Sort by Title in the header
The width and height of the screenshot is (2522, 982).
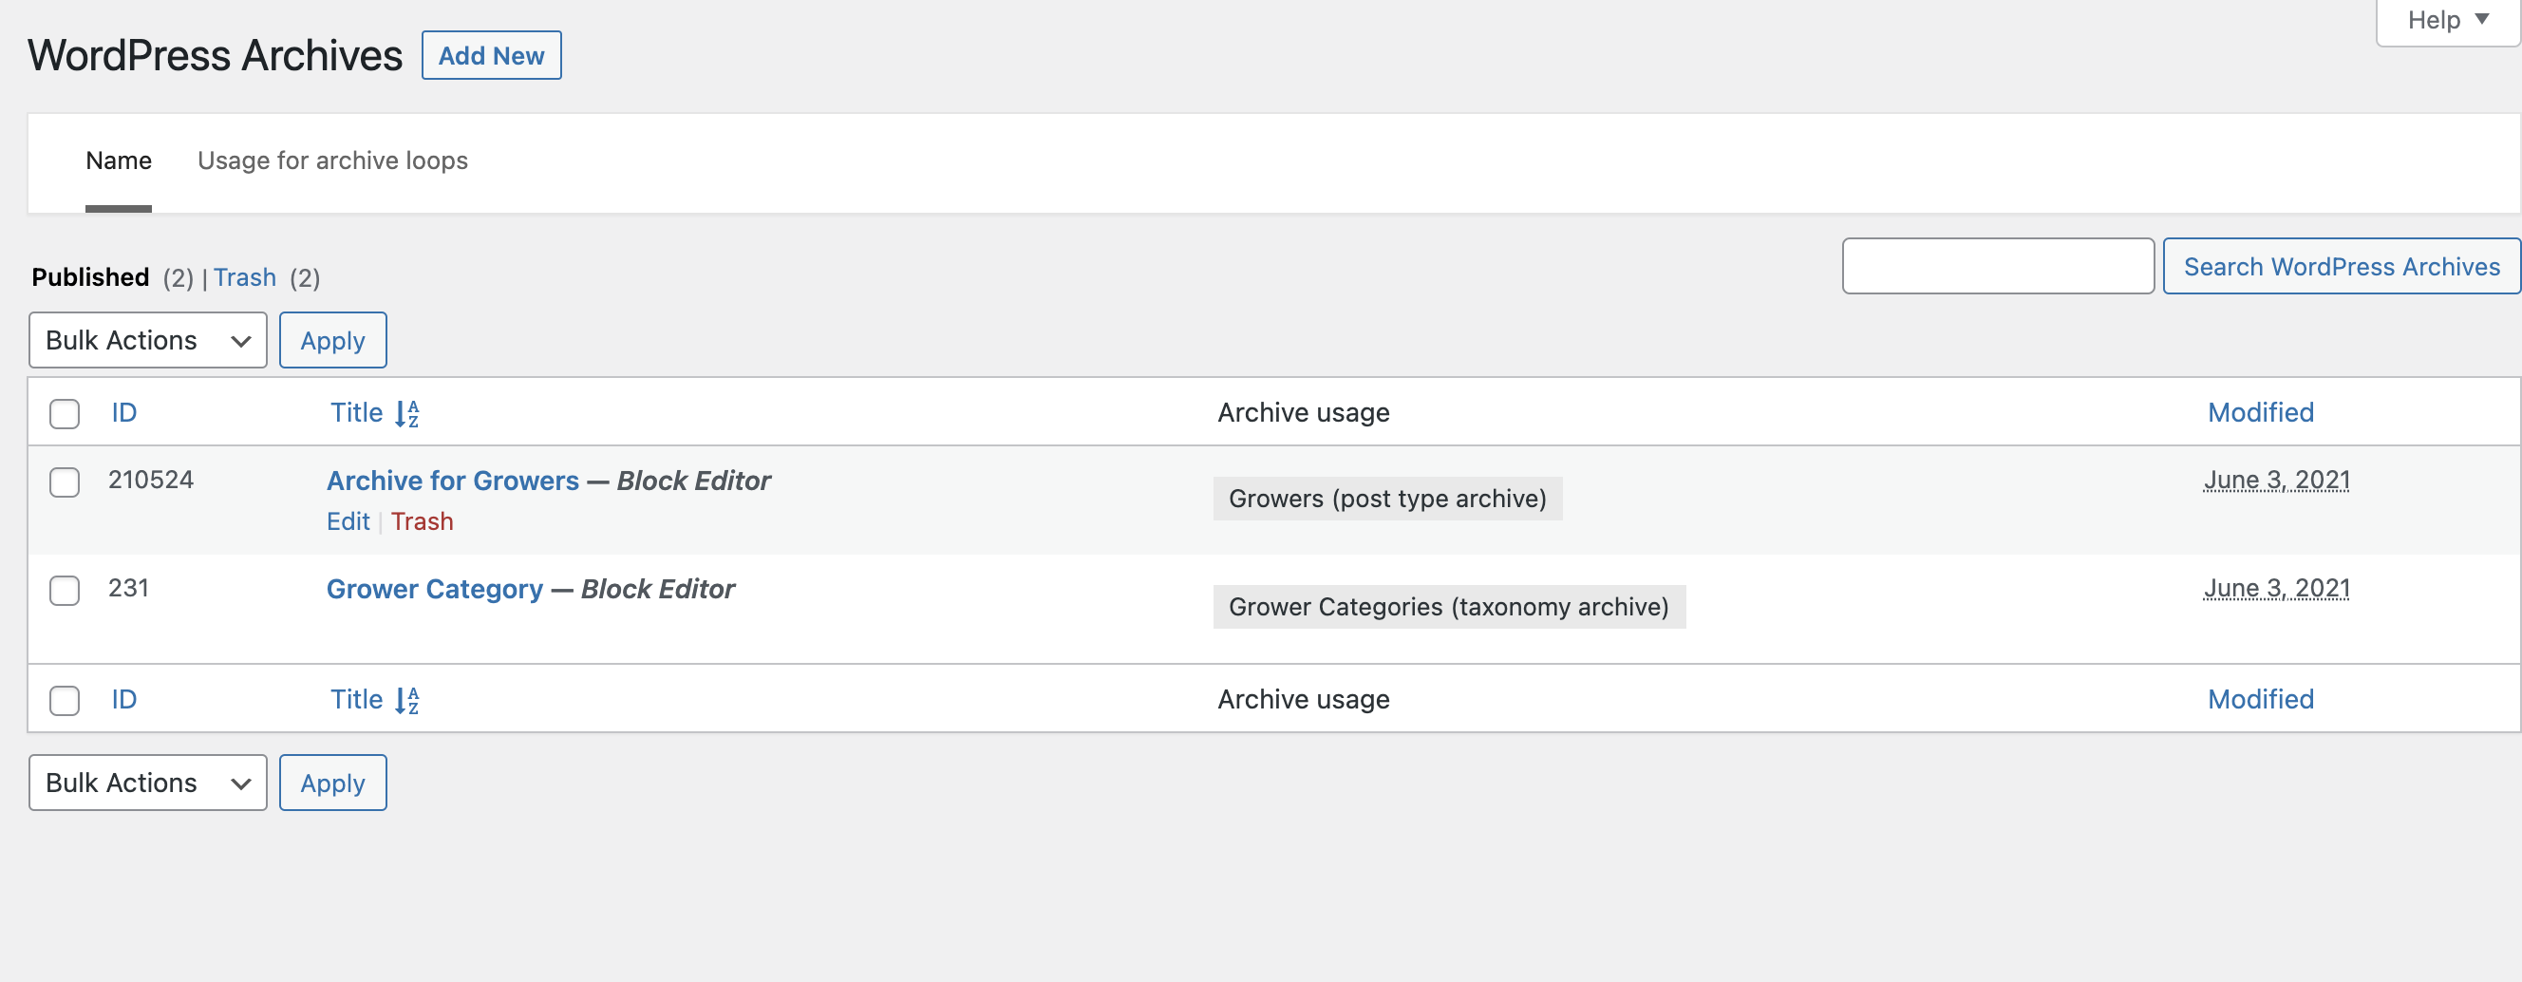[x=356, y=413]
